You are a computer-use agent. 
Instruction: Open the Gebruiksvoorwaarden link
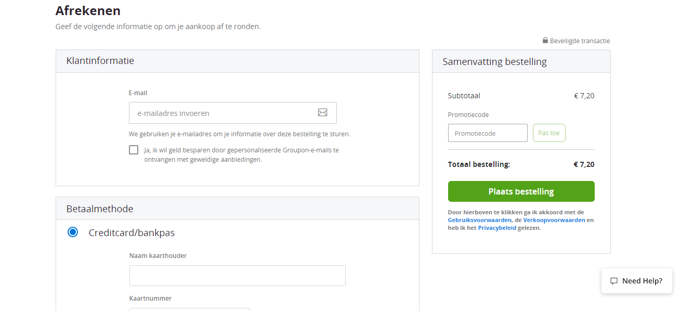point(479,220)
